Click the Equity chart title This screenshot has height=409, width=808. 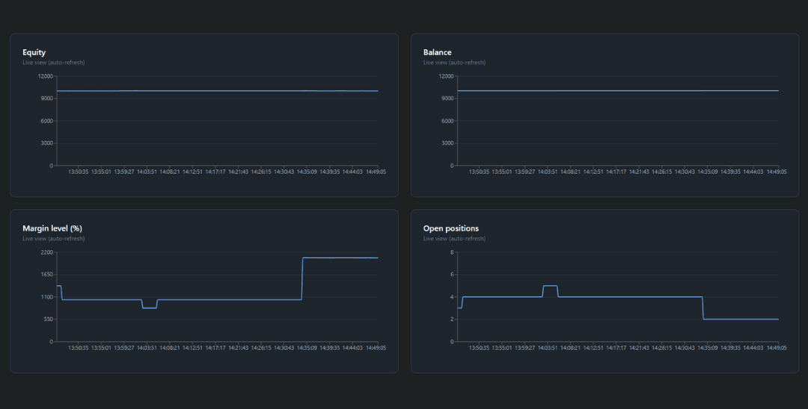tap(34, 52)
